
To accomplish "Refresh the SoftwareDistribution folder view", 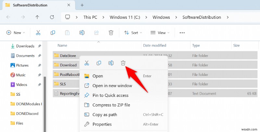I will tap(52, 17).
